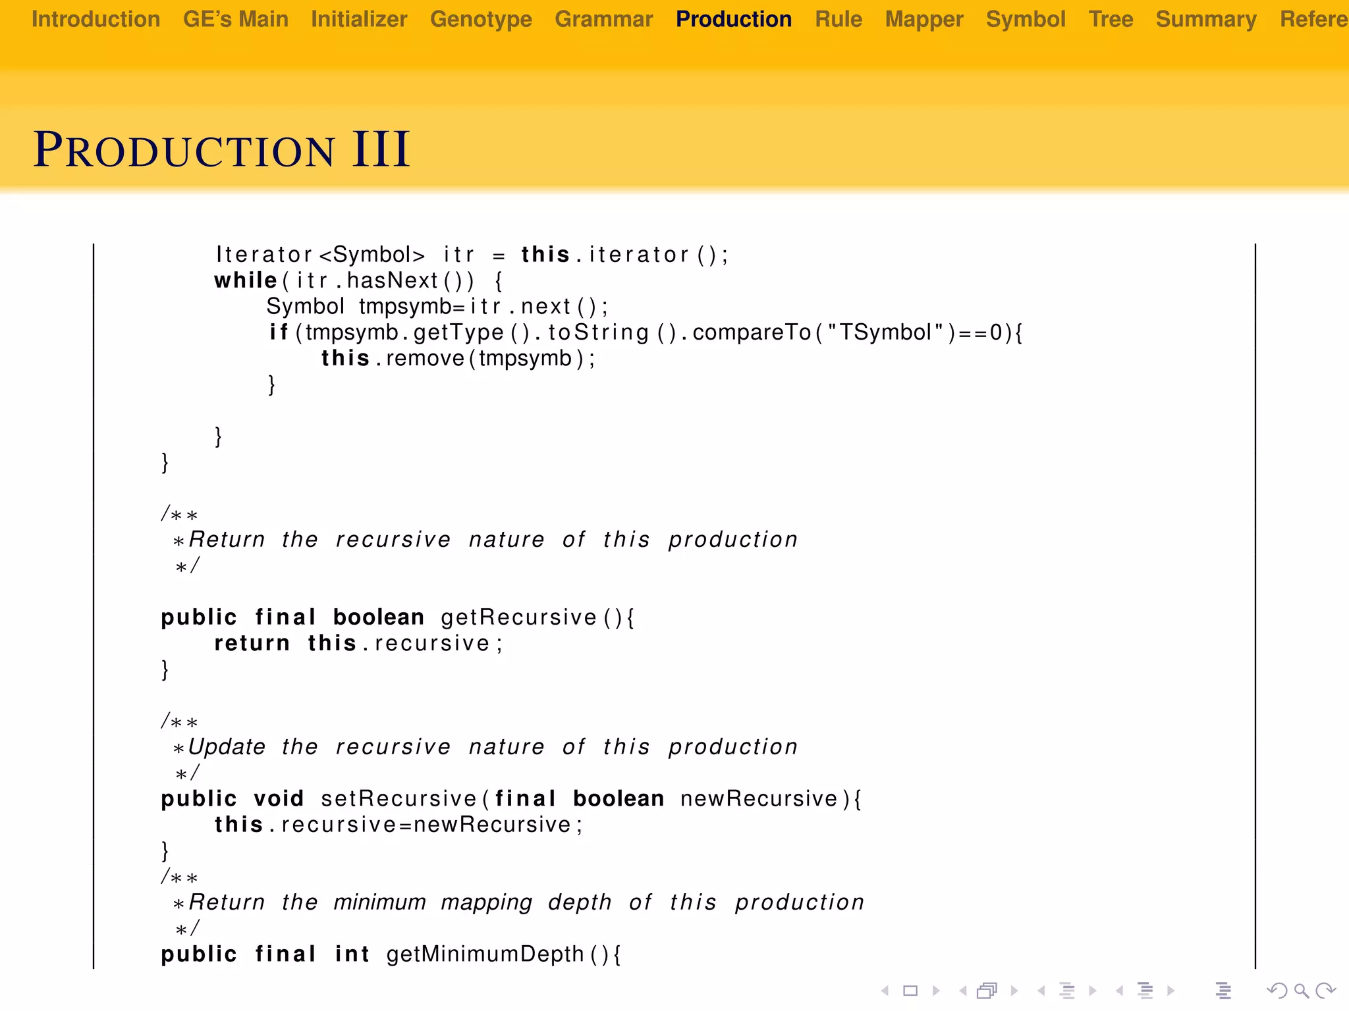Go to previous section arrow
The image size is (1349, 1011).
click(1119, 991)
